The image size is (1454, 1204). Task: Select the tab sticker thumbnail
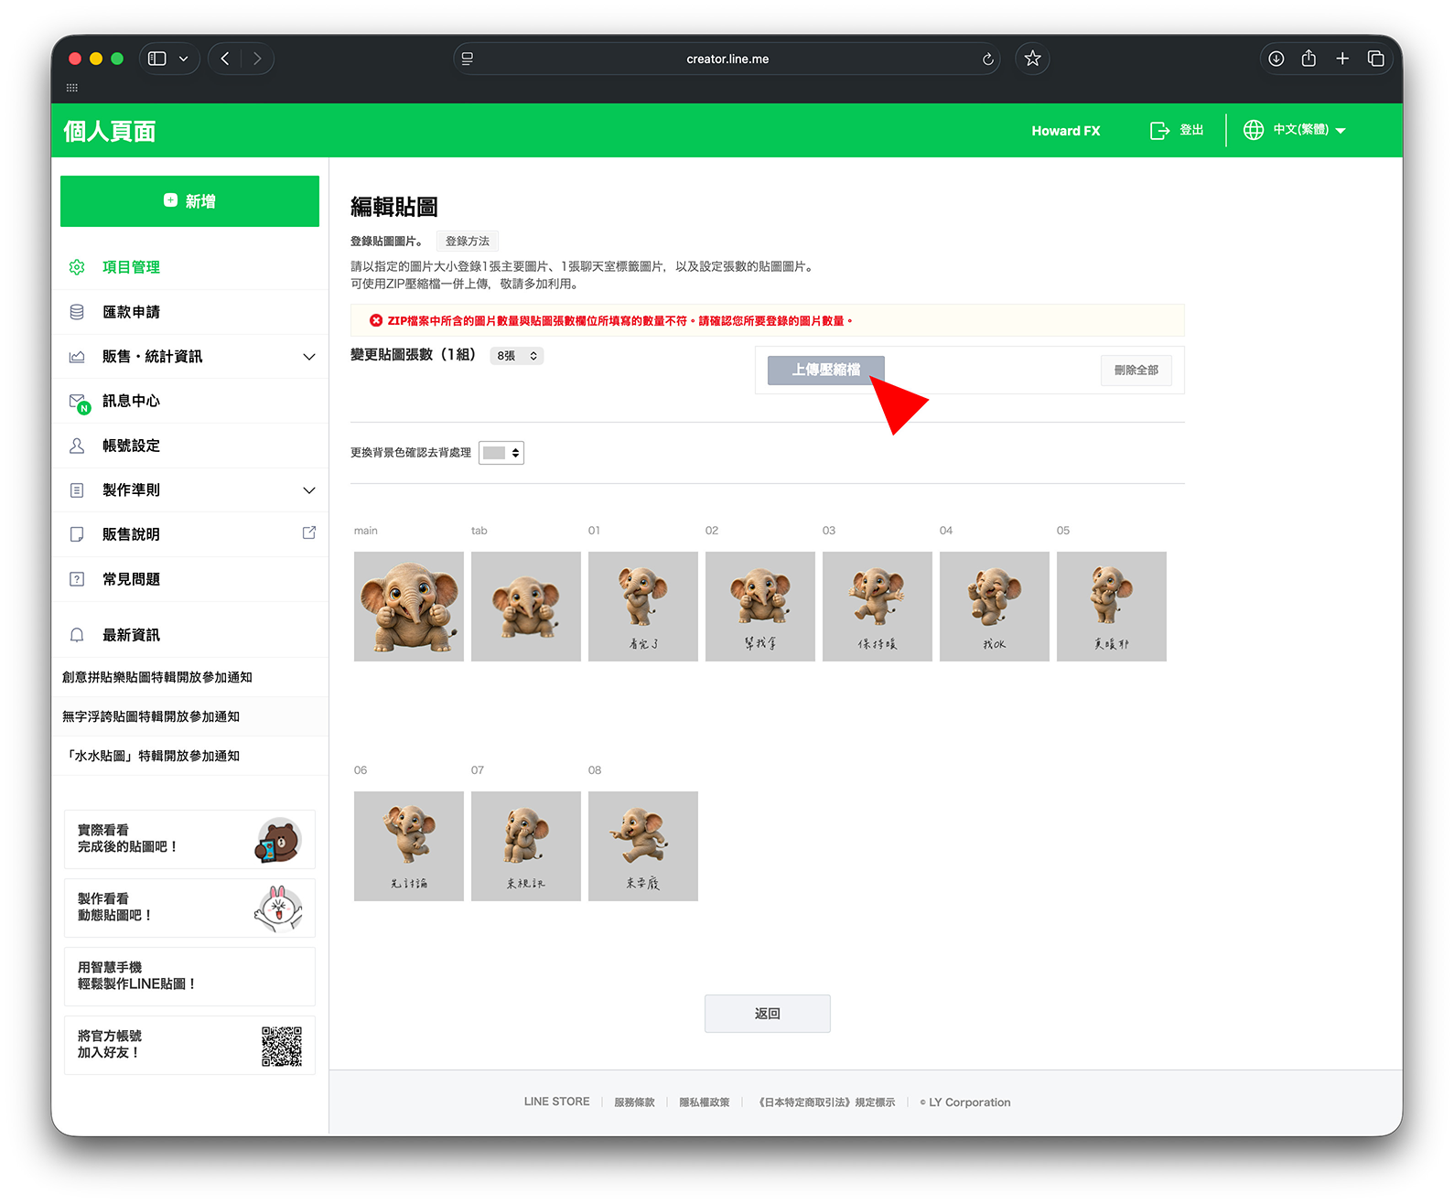(526, 607)
